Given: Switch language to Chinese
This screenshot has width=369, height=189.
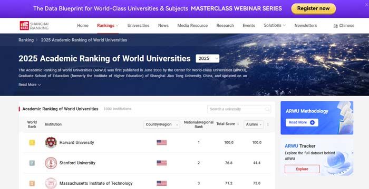Looking at the screenshot, I should (x=347, y=26).
